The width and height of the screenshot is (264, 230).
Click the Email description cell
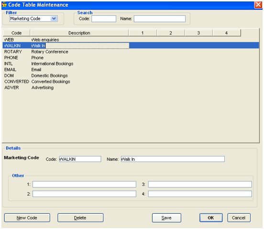(x=36, y=70)
